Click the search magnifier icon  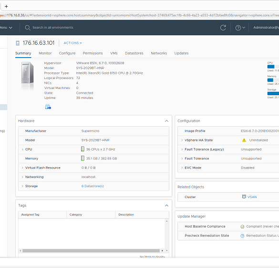28,28
